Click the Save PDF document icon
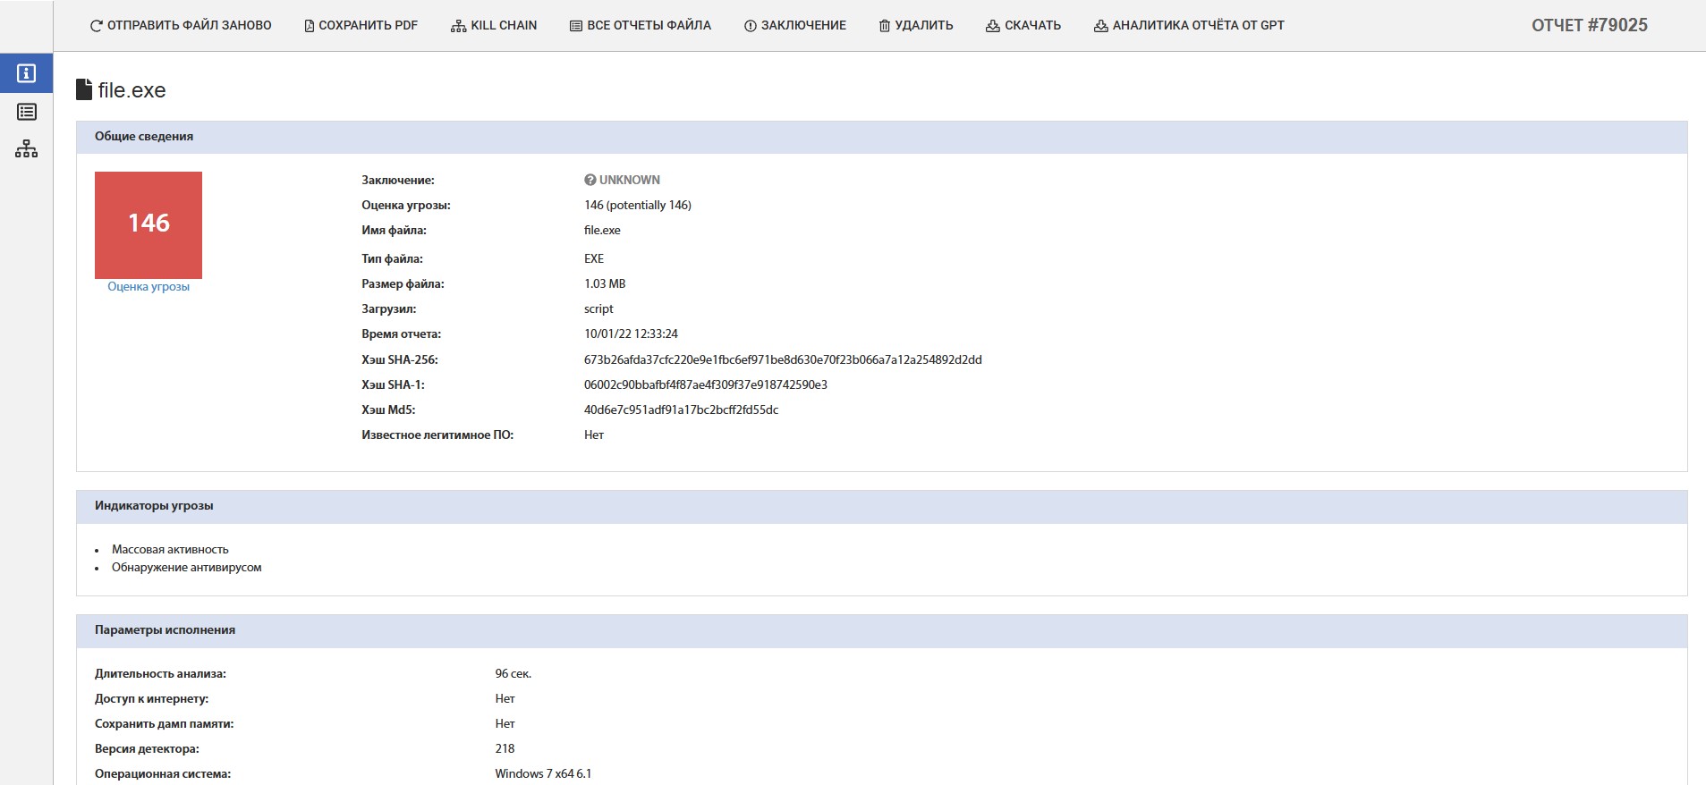This screenshot has height=785, width=1706. click(x=310, y=26)
